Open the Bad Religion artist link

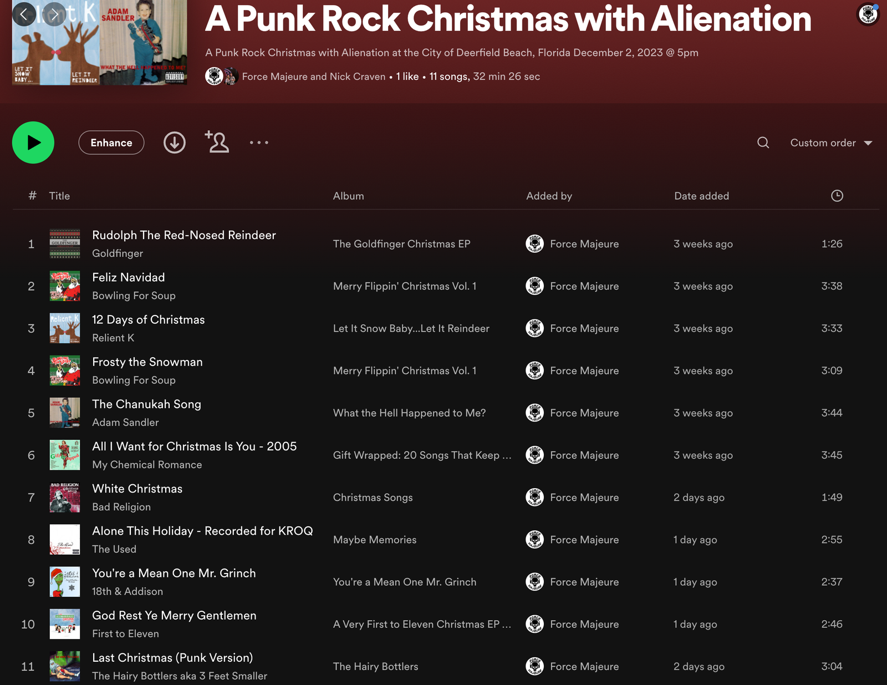coord(121,507)
